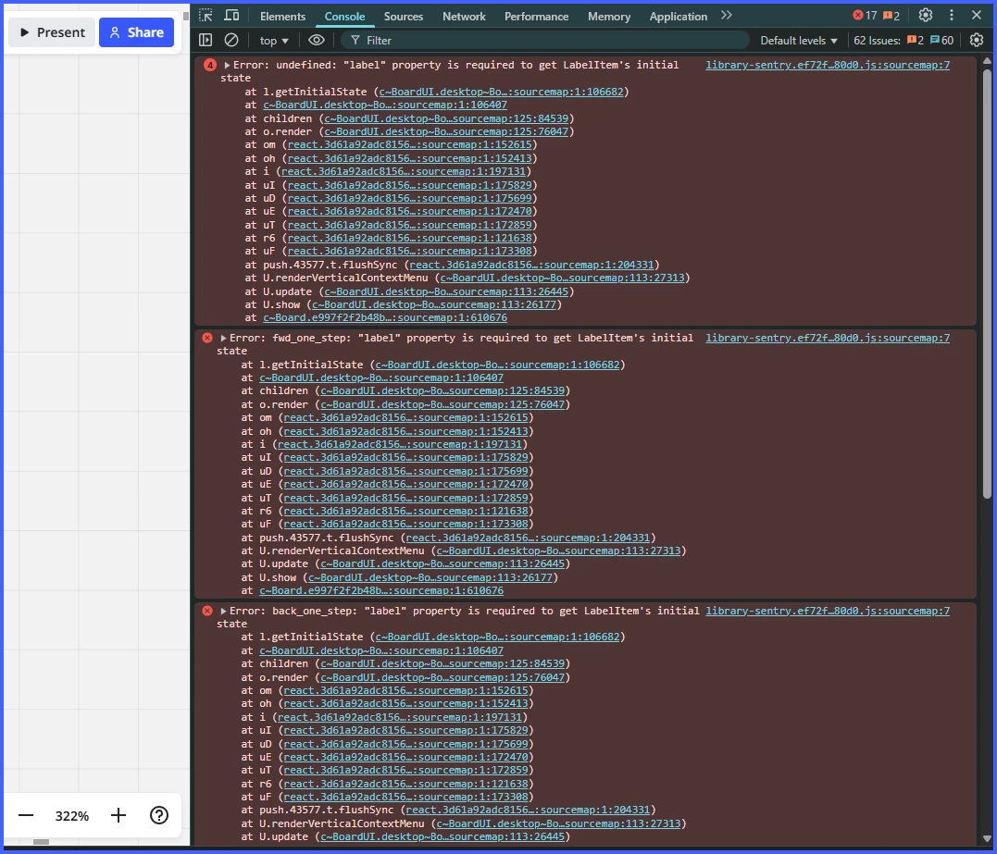This screenshot has width=997, height=854.
Task: Toggle the device toolbar icon
Action: 232,16
